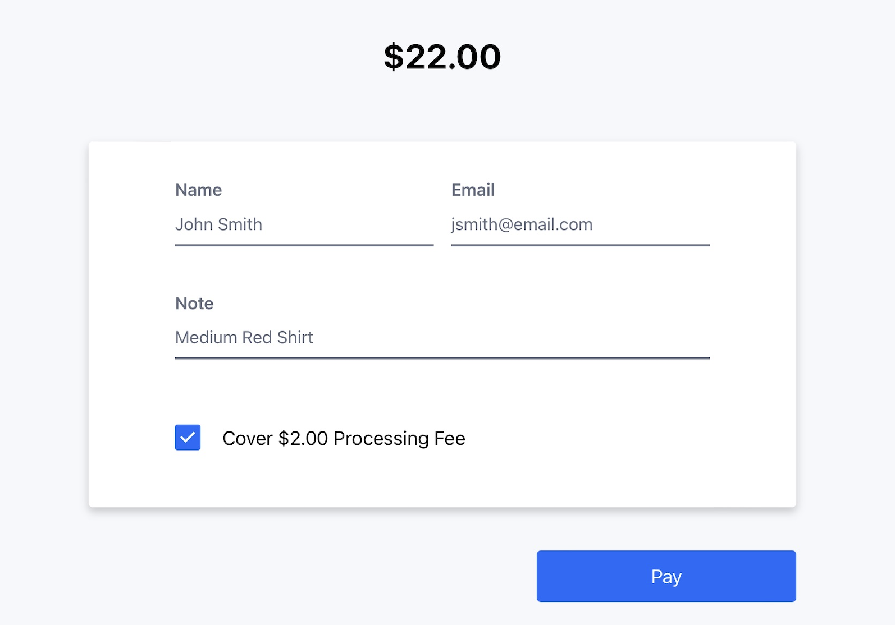Uncheck the Cover $2.00 Processing Fee checkbox

click(188, 438)
